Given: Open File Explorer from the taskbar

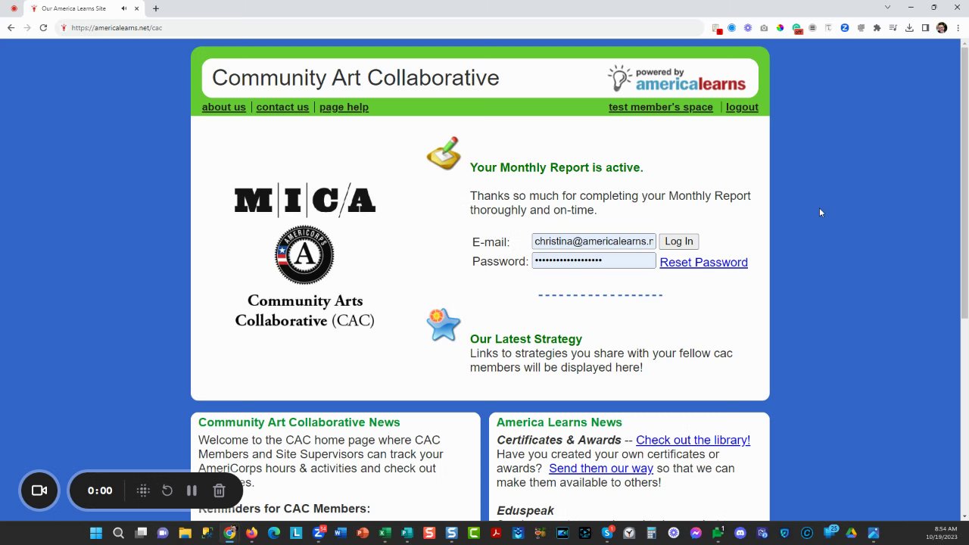Looking at the screenshot, I should click(x=185, y=533).
